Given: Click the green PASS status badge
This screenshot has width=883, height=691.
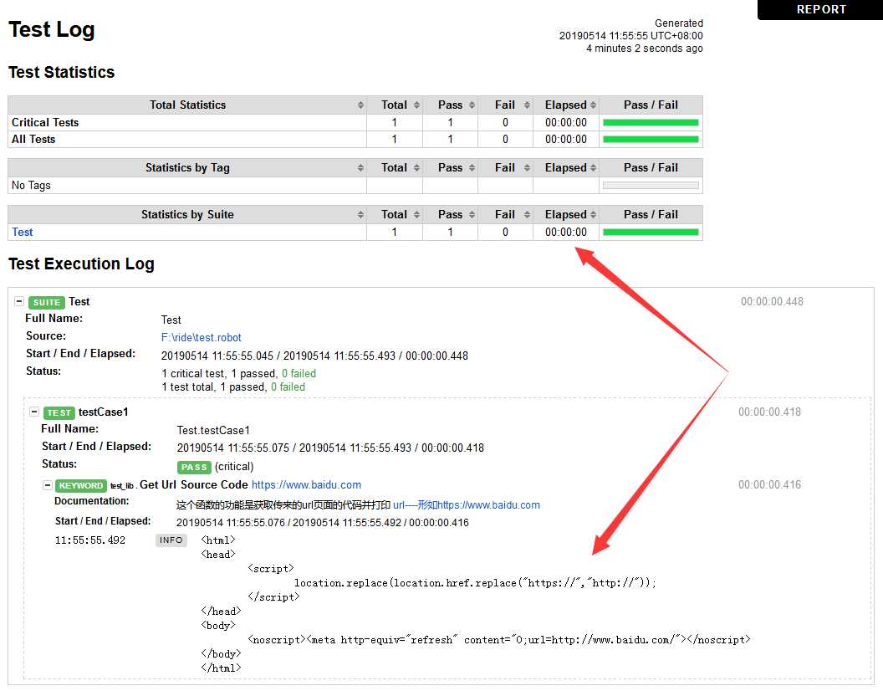Looking at the screenshot, I should [194, 468].
